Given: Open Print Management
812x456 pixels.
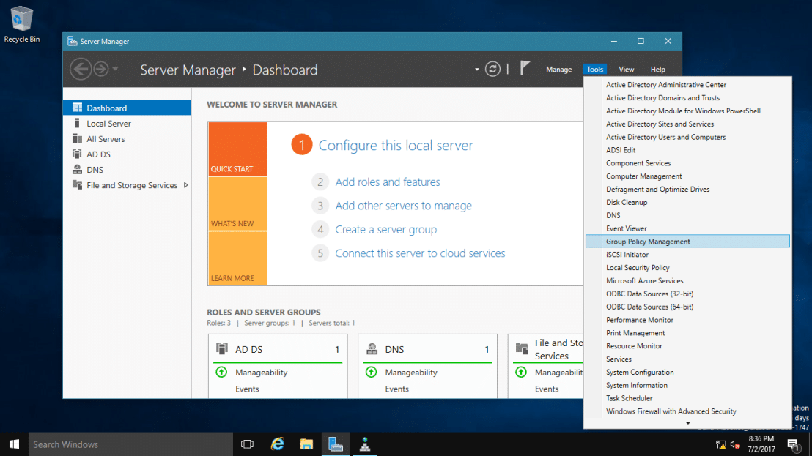Looking at the screenshot, I should [x=687, y=333].
